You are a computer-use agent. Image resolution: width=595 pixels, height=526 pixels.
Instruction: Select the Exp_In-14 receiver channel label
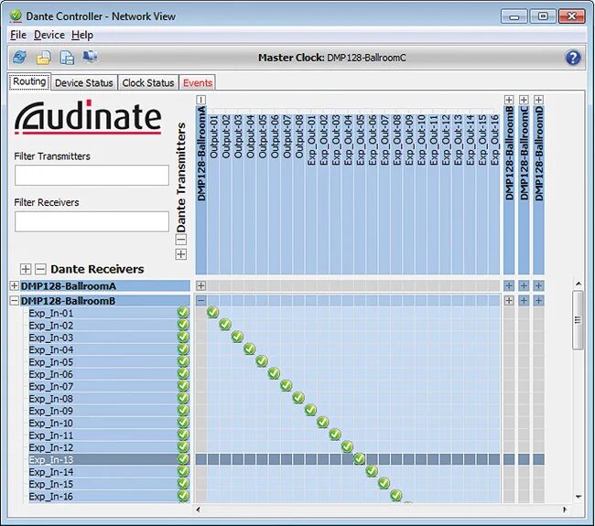(51, 472)
